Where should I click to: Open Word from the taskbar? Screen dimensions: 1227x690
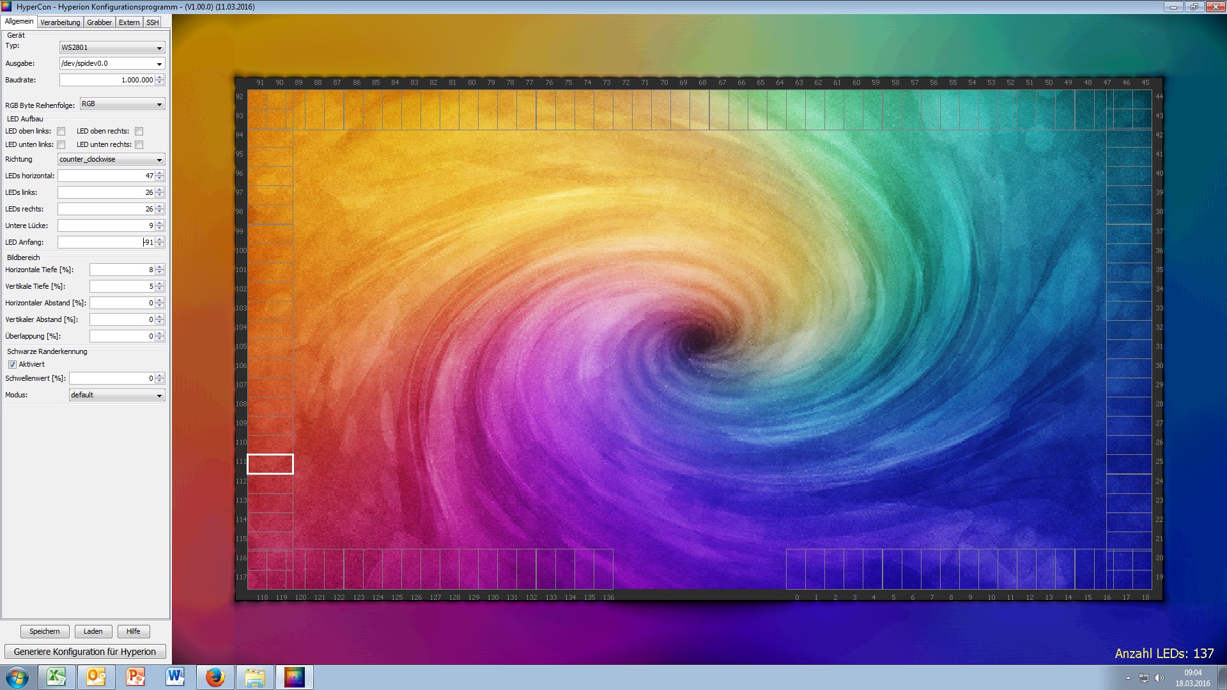tap(175, 677)
